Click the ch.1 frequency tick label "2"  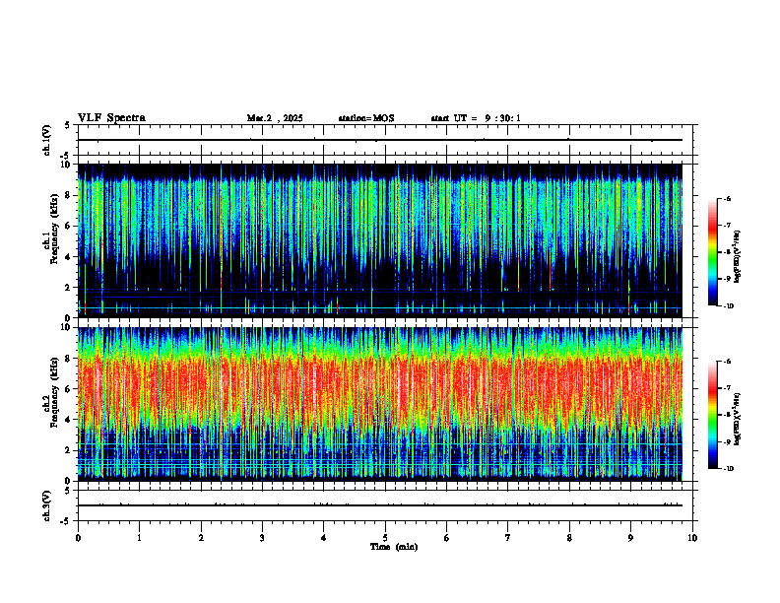[69, 288]
